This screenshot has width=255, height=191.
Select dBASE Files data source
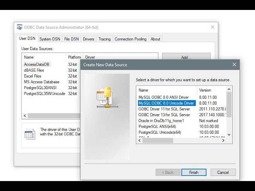click(34, 70)
